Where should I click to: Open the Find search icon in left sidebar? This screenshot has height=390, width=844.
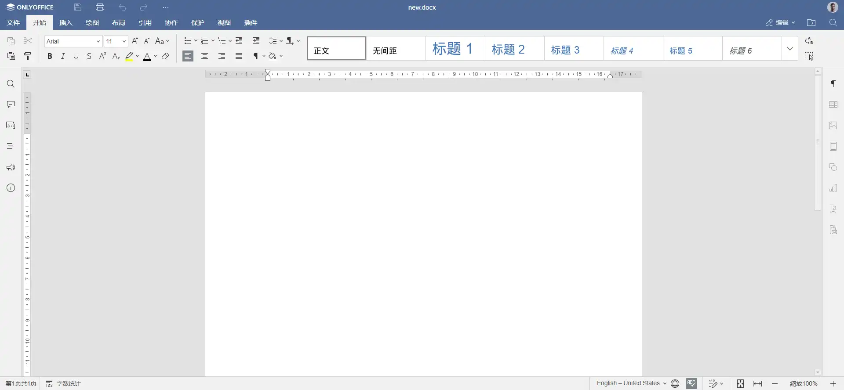(x=11, y=84)
